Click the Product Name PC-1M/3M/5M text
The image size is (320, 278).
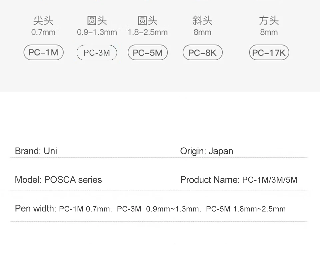[x=239, y=180]
